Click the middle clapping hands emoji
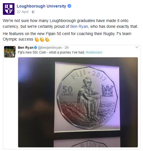Viewport: 143px width, 151px height. click(x=42, y=39)
